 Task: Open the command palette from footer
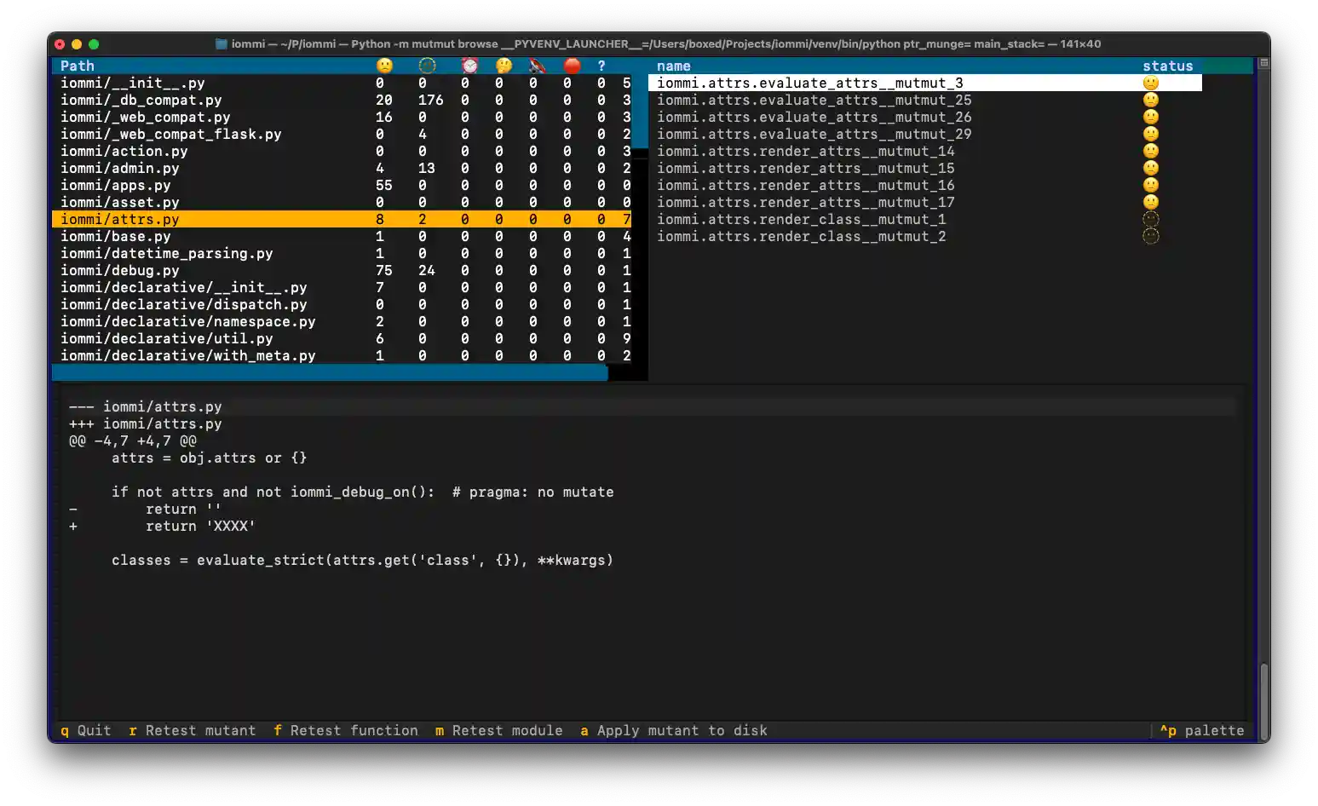pyautogui.click(x=1202, y=730)
